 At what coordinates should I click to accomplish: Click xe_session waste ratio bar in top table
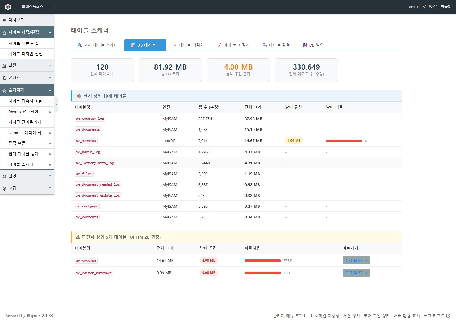click(344, 141)
